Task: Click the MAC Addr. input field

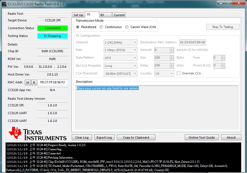Action: click(53, 82)
